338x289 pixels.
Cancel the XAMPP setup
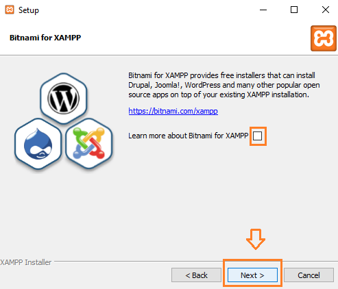[x=309, y=275]
